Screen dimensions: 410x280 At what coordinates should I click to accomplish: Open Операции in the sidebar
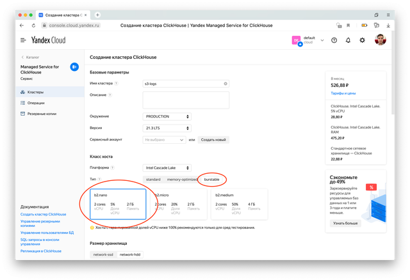pos(36,103)
